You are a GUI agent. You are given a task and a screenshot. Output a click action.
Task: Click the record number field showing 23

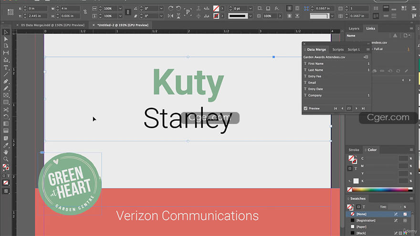[x=349, y=108]
